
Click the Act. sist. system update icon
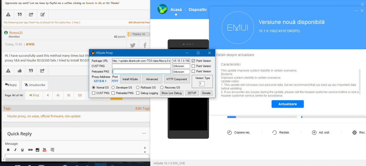point(314,133)
